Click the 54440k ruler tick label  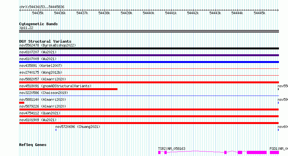[149, 13]
